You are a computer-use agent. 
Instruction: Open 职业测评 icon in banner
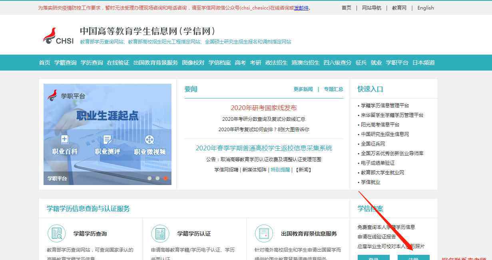coord(107,140)
